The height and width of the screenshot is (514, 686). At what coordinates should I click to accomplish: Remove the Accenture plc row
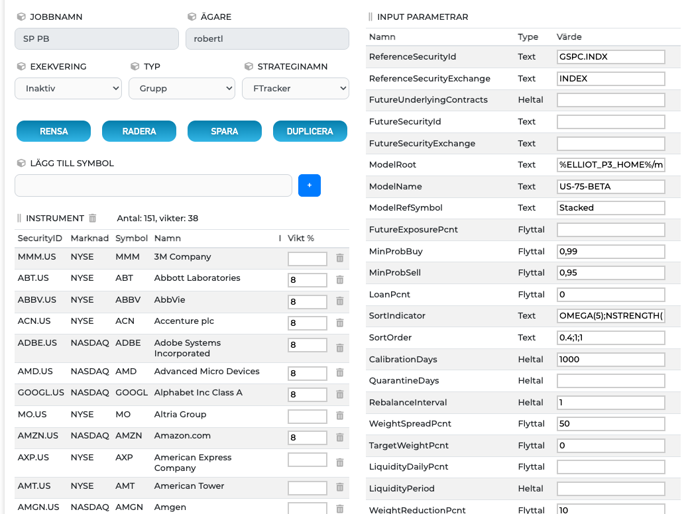340,323
